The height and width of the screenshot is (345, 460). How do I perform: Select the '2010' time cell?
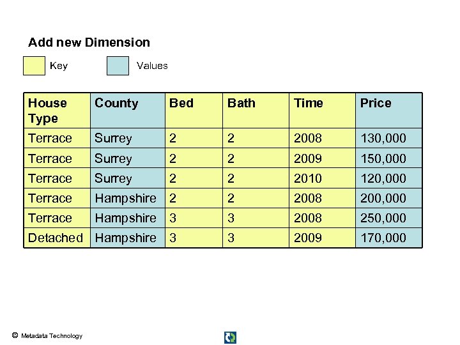coord(322,178)
